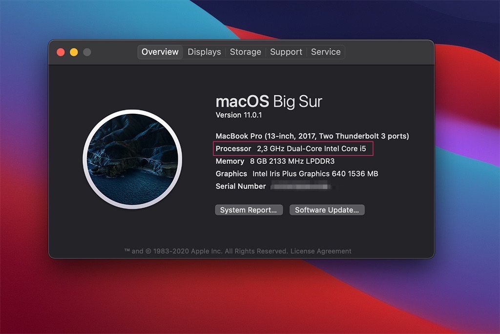
Task: Open the Storage tab
Action: [x=245, y=52]
